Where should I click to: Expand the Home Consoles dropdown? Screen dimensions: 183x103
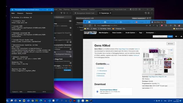click(118, 33)
